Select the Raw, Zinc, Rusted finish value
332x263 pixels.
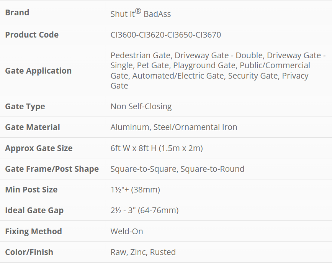tap(143, 252)
